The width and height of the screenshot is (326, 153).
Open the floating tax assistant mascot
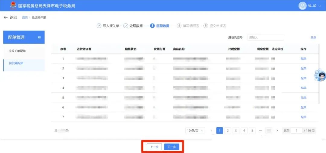(320, 75)
